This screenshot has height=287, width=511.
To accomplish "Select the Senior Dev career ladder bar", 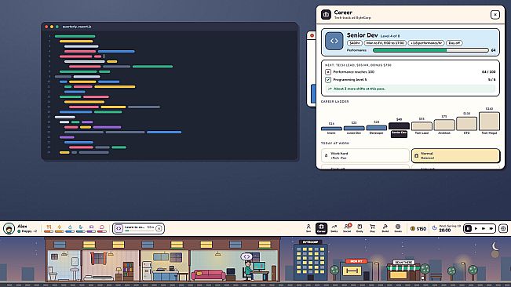I will (x=399, y=126).
